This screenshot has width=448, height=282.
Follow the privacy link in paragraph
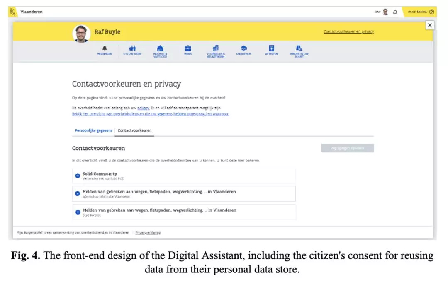pos(144,108)
